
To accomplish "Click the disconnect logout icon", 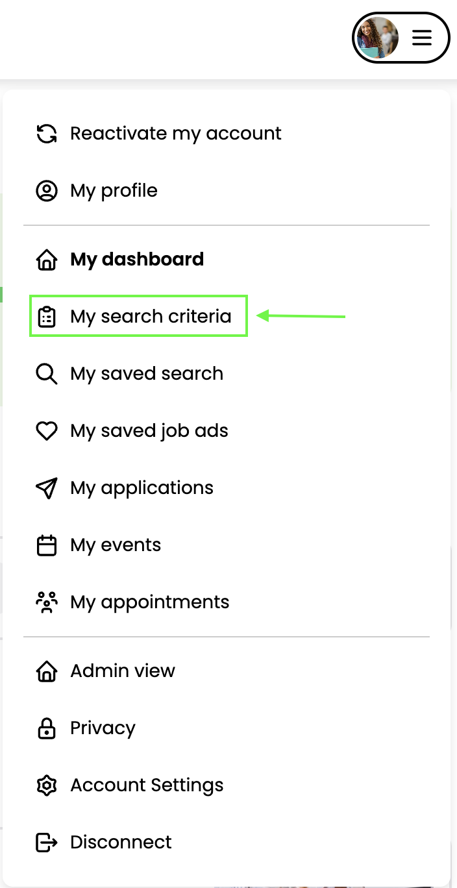I will (47, 843).
